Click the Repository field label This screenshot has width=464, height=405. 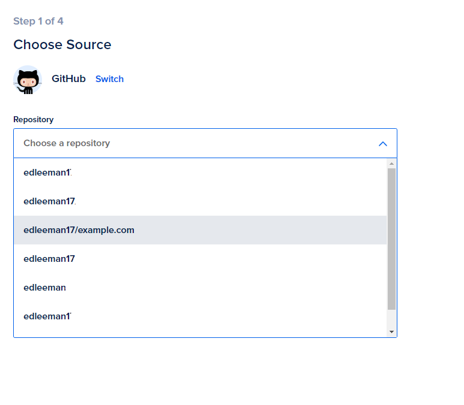click(33, 119)
